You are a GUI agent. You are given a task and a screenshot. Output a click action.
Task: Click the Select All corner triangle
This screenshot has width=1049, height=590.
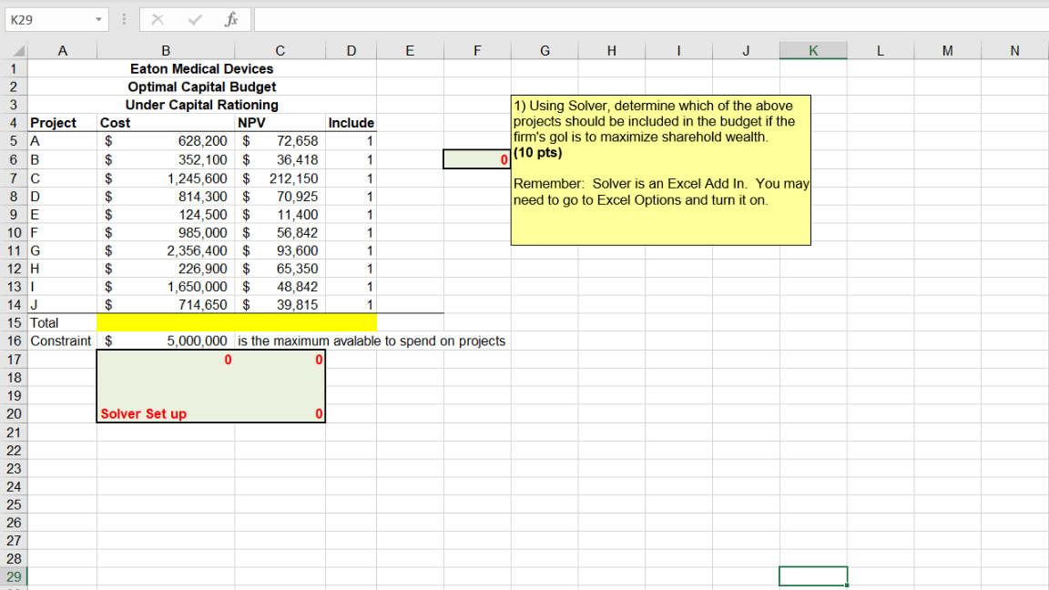pos(18,51)
